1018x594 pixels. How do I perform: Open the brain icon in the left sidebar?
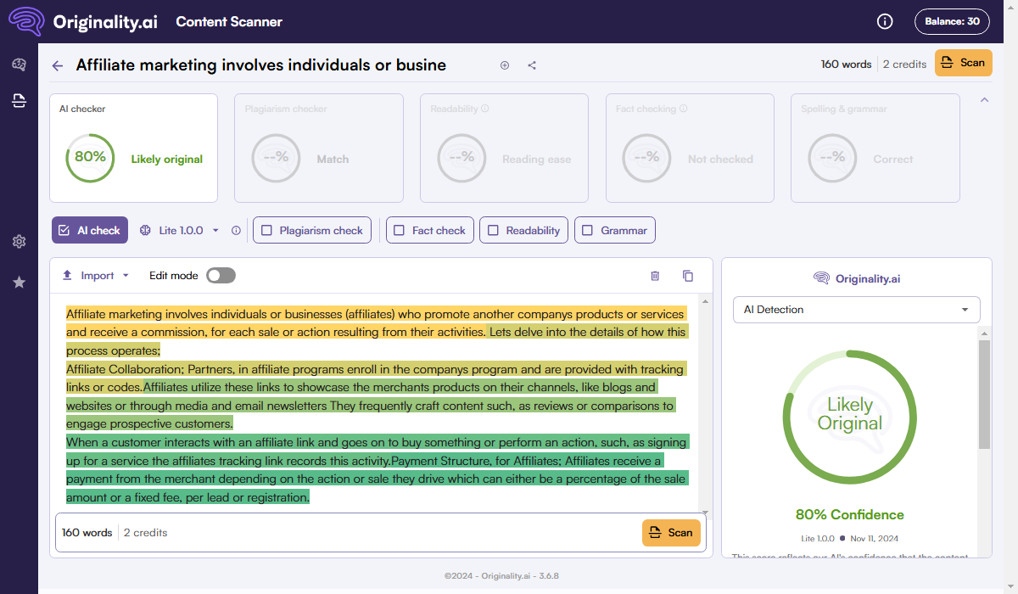click(19, 65)
